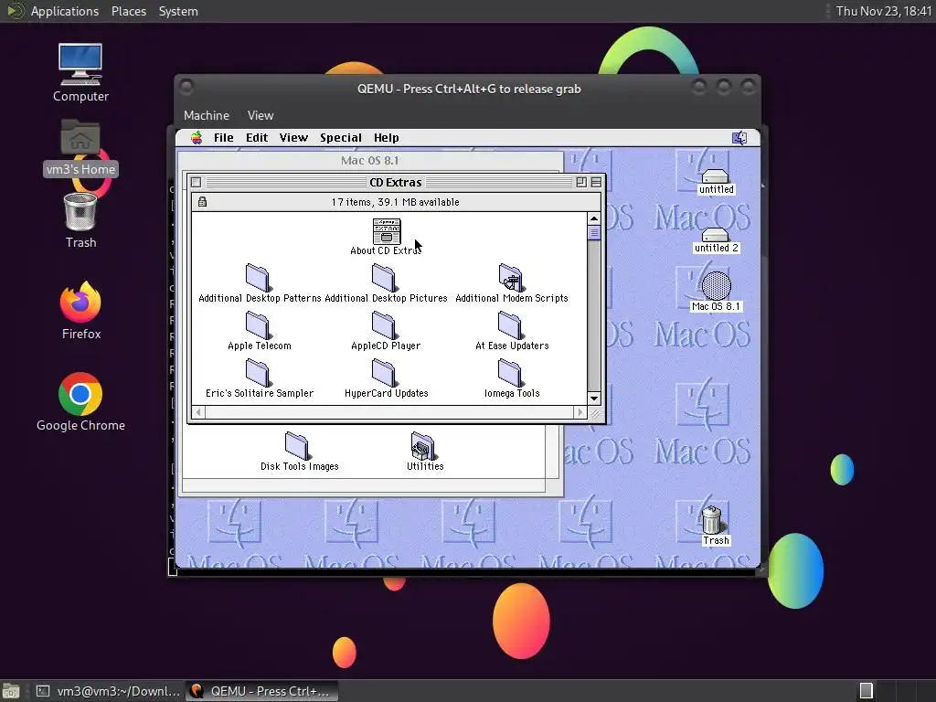Select the Additional Desktop Patterns folder
This screenshot has width=936, height=702.
(258, 278)
